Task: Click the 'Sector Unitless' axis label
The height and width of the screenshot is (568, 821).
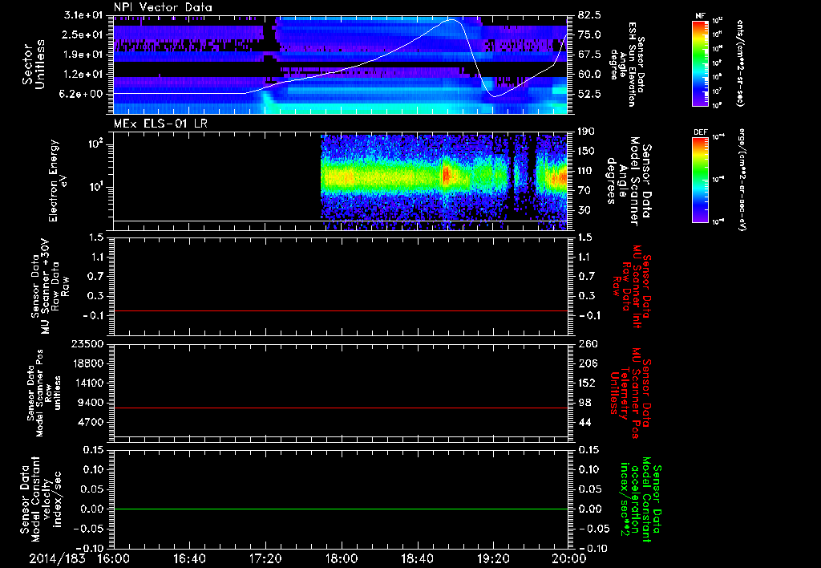Action: point(34,64)
